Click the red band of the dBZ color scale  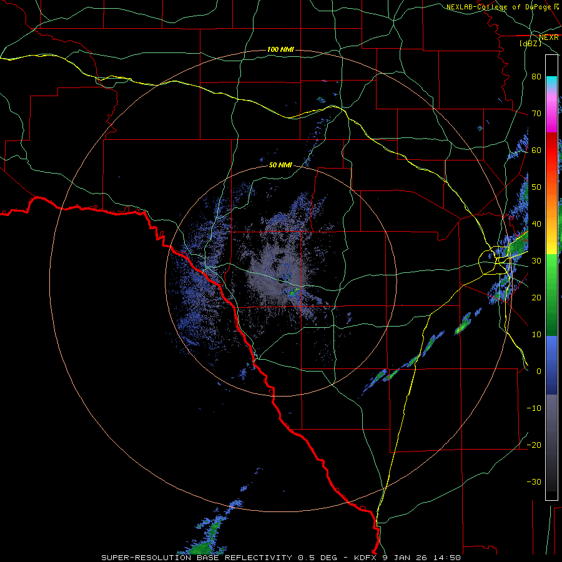pyautogui.click(x=551, y=150)
